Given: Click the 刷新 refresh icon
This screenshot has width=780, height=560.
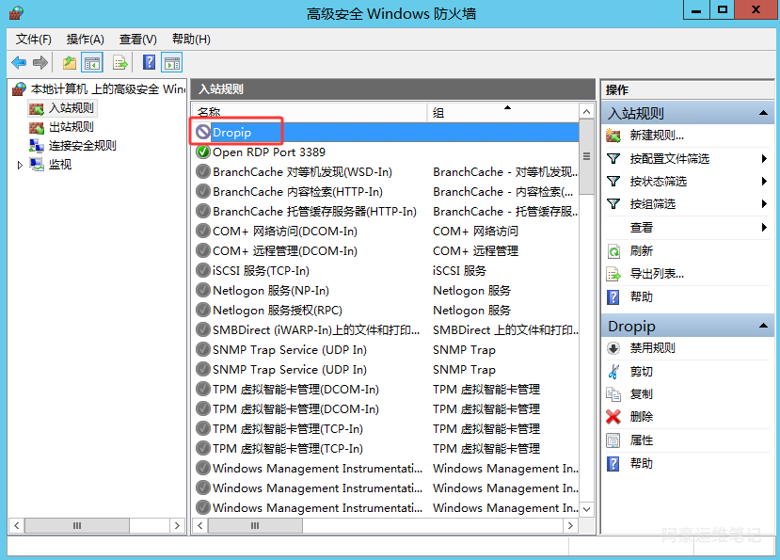Looking at the screenshot, I should pyautogui.click(x=613, y=251).
